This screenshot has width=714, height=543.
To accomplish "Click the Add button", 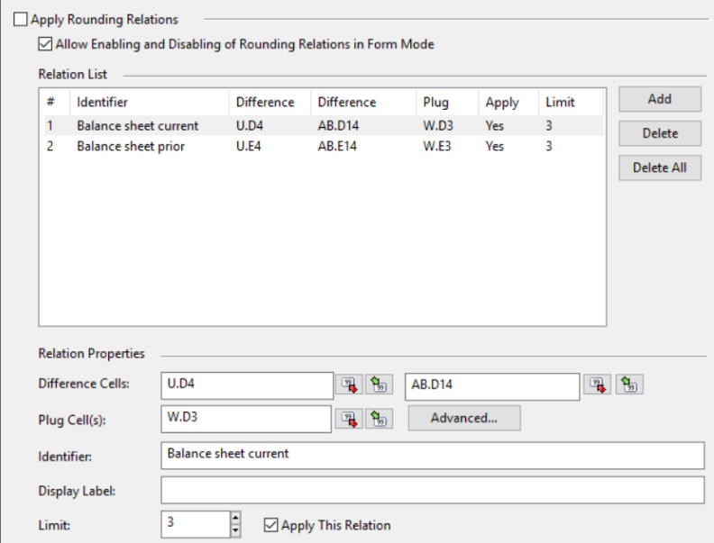I will pyautogui.click(x=659, y=100).
